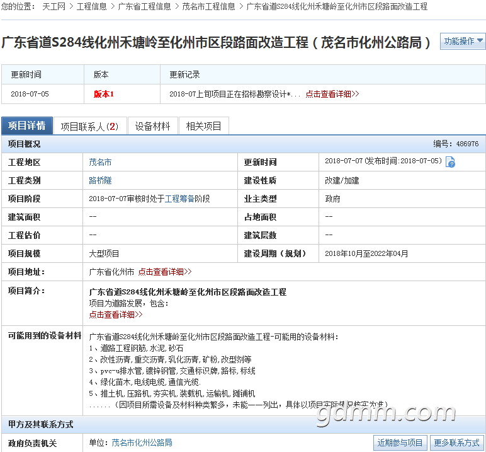This screenshot has width=486, height=452.
Task: Click the 改建/加建 construction nature value
Action: click(342, 180)
